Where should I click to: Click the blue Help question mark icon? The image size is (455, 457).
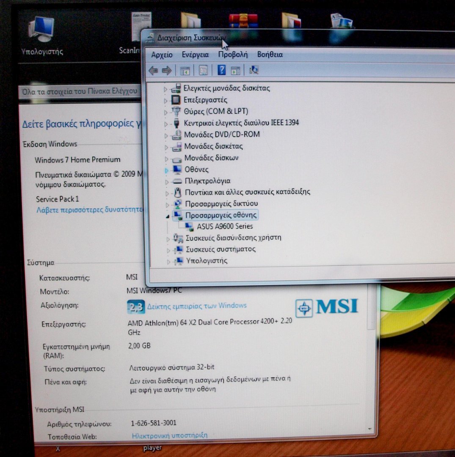[221, 70]
